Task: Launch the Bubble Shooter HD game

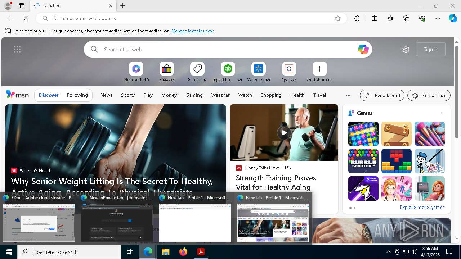Action: click(x=363, y=161)
